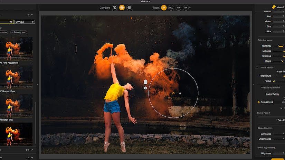The image size is (285, 160).
Task: Filter presets by Favourites
Action: point(3,32)
